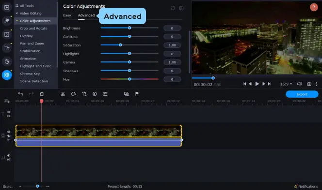Open the 16:9 aspect ratio dropdown
Image resolution: width=322 pixels, height=190 pixels.
coord(286,84)
